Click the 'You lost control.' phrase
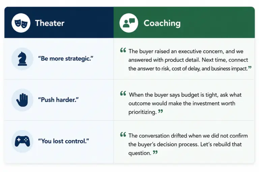Screen dimensions: 259x172 coord(64,141)
